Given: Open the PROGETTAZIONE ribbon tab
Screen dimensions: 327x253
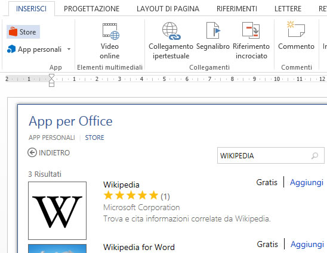Looking at the screenshot, I should pyautogui.click(x=91, y=9).
